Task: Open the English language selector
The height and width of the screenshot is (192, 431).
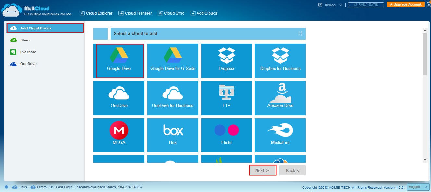Action: tap(418, 187)
